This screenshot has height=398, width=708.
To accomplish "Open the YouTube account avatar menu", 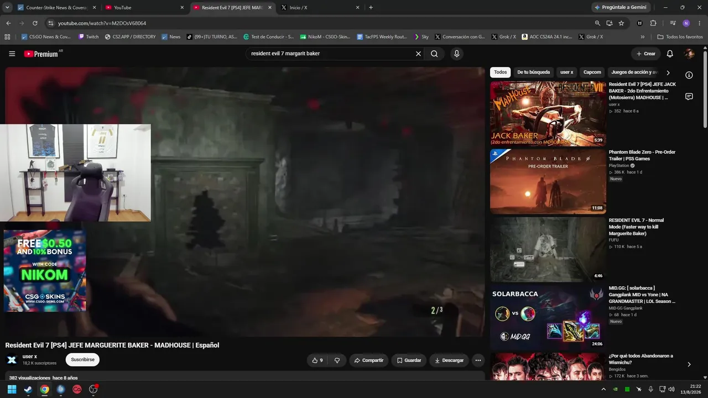I will pyautogui.click(x=689, y=54).
